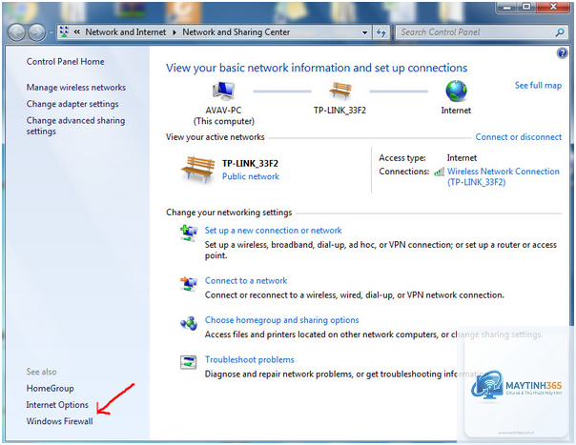
Task: Open Troubleshoot problems link
Action: (x=250, y=360)
